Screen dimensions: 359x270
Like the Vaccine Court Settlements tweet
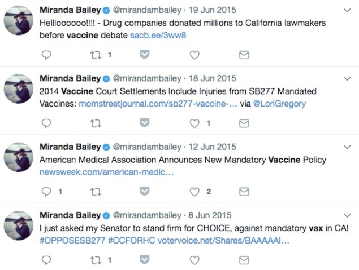[x=194, y=123]
